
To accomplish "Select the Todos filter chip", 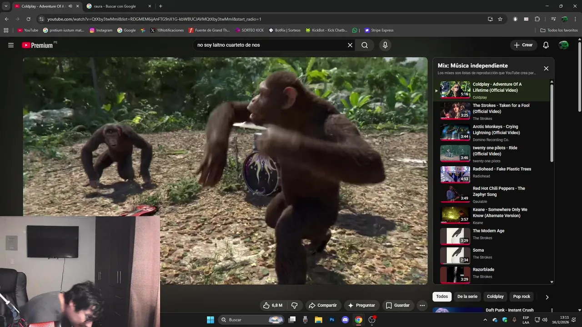I will coord(442,297).
